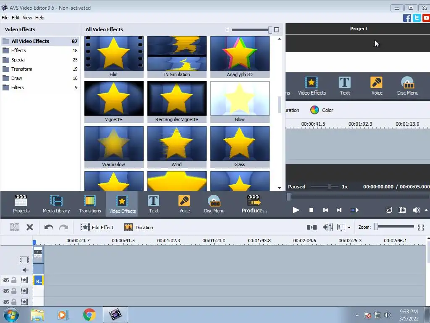Select the Anaglyph 3D effect
Screen dimensions: 430x323
240,57
